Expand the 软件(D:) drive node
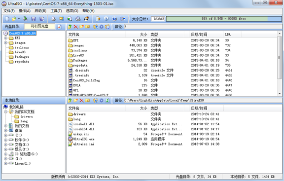The height and width of the screenshot is (181, 284). click(x=5, y=140)
